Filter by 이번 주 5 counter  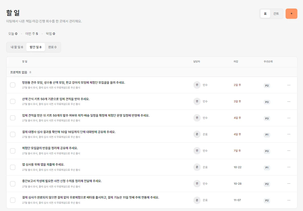(x=32, y=34)
